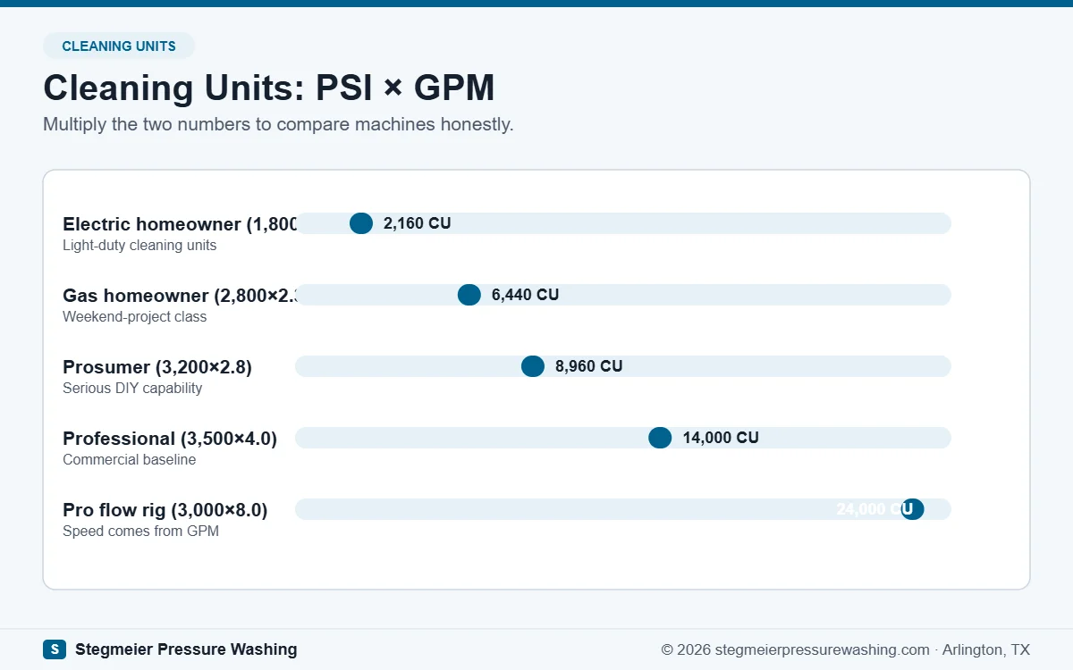Screen dimensions: 1073x670
Task: Select the Gas homeowner 6,440 CU dot
Action: pos(469,295)
